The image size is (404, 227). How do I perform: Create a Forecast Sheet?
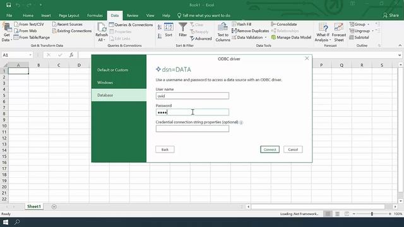click(339, 32)
